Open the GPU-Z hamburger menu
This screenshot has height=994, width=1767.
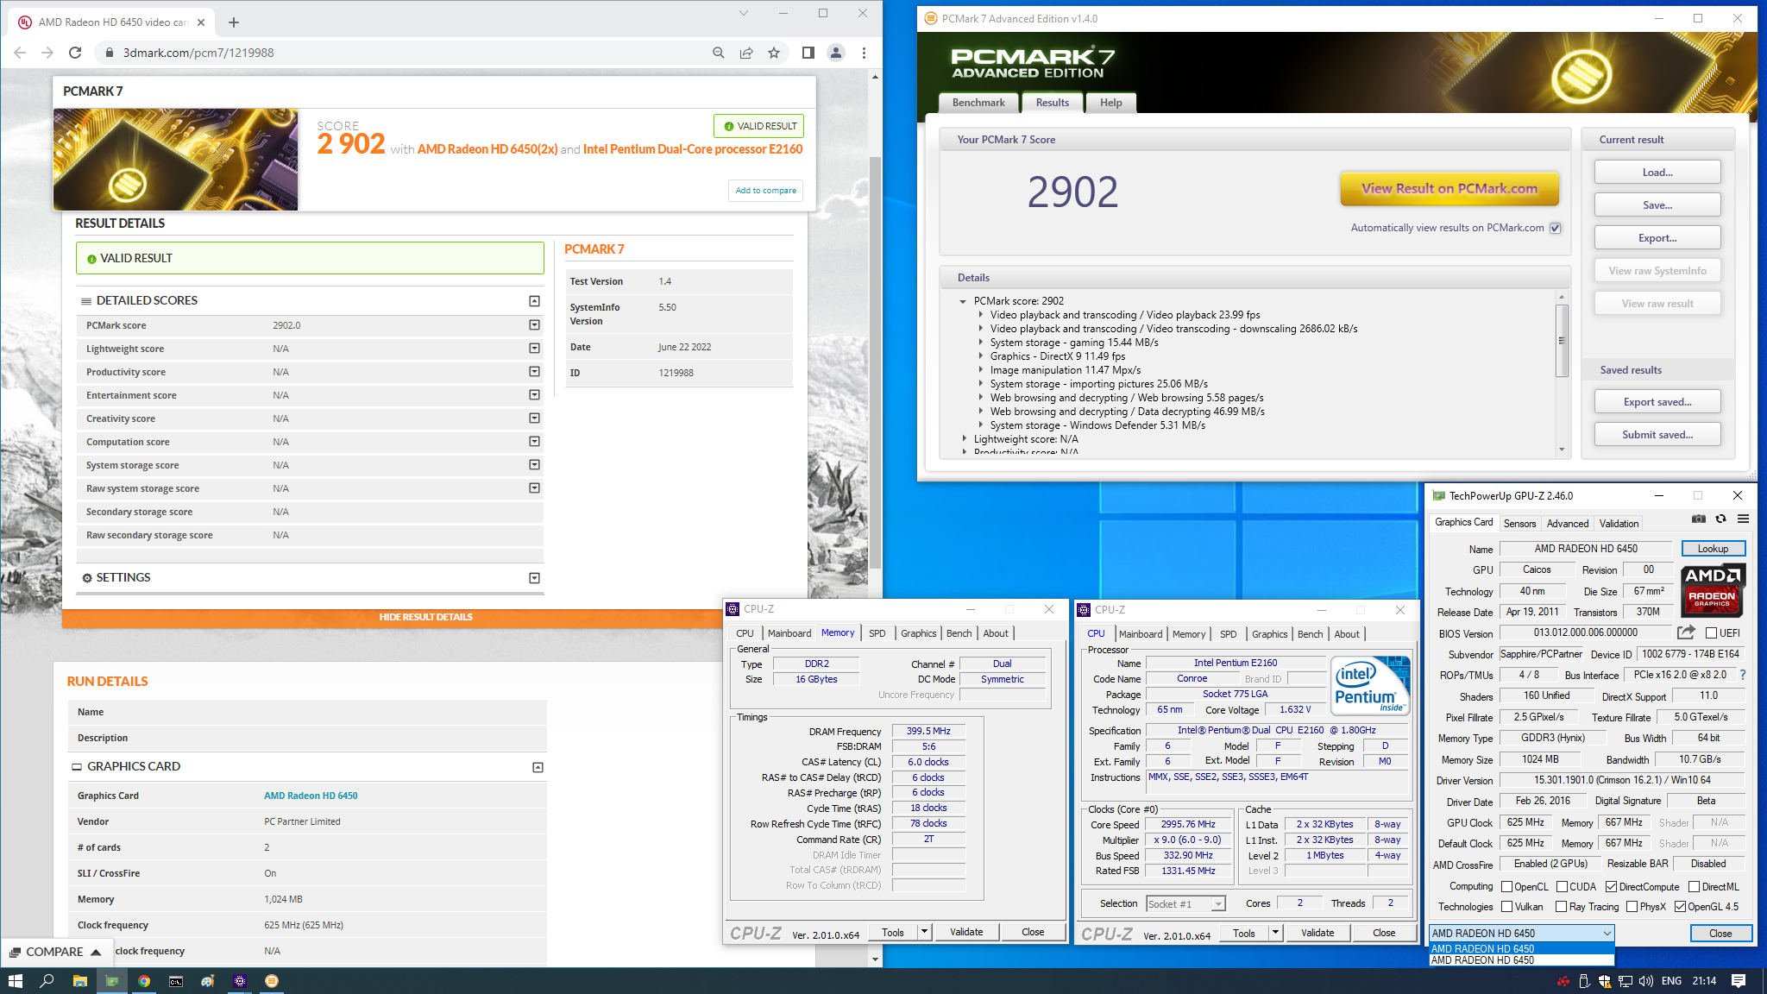click(1743, 519)
